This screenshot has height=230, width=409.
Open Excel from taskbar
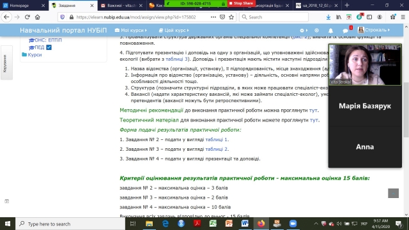coord(213,224)
